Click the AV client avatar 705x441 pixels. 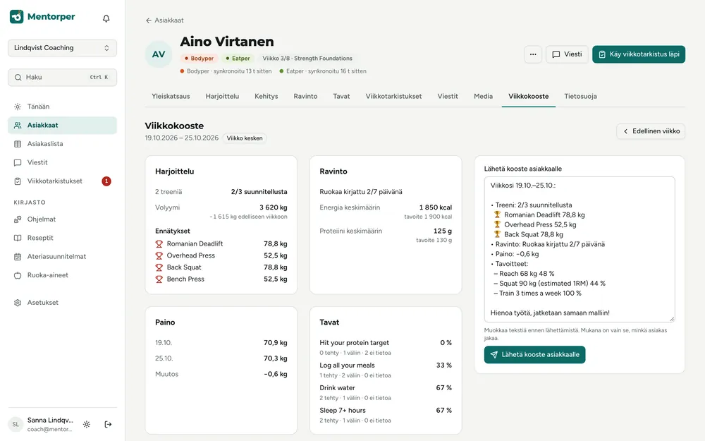coord(158,54)
